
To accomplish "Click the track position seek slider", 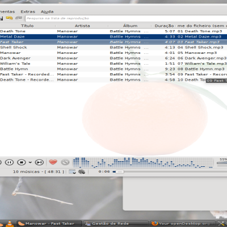I will pos(169,172).
